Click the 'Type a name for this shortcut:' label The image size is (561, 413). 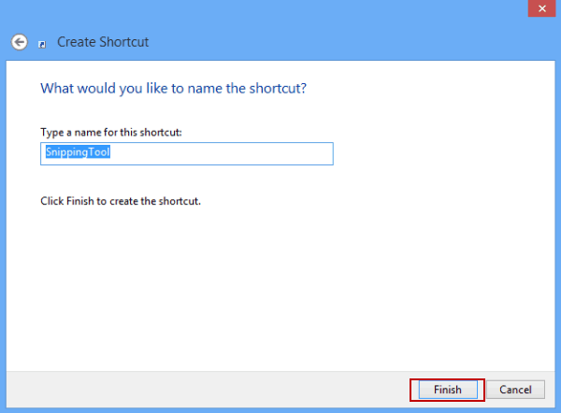(111, 133)
